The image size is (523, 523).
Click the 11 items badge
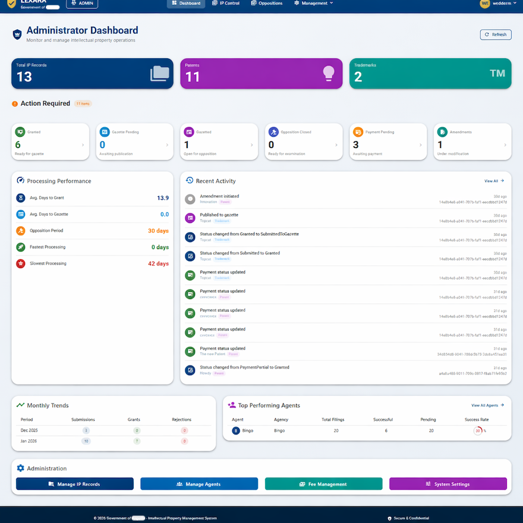click(83, 104)
